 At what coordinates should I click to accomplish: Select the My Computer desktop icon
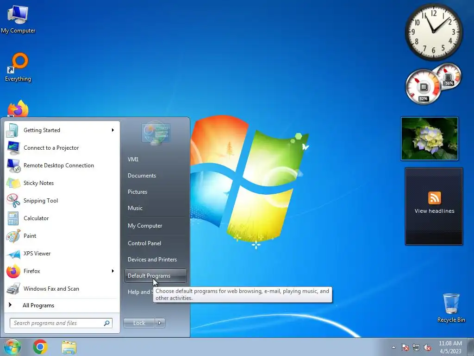point(18,19)
